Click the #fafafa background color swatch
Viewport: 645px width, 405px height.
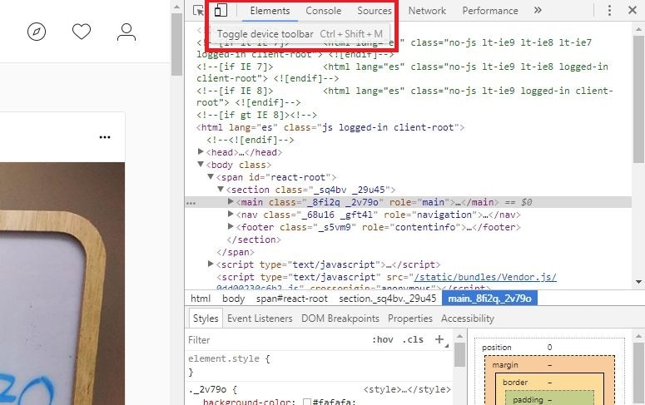[x=307, y=403]
